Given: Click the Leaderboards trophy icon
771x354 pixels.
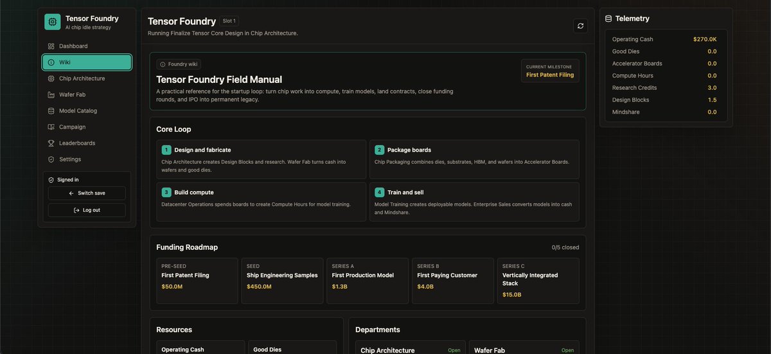Looking at the screenshot, I should click(x=51, y=143).
